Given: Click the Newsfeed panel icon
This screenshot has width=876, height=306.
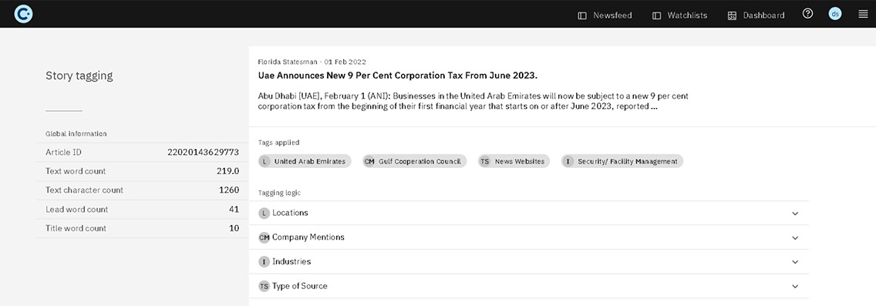Looking at the screenshot, I should click(582, 15).
